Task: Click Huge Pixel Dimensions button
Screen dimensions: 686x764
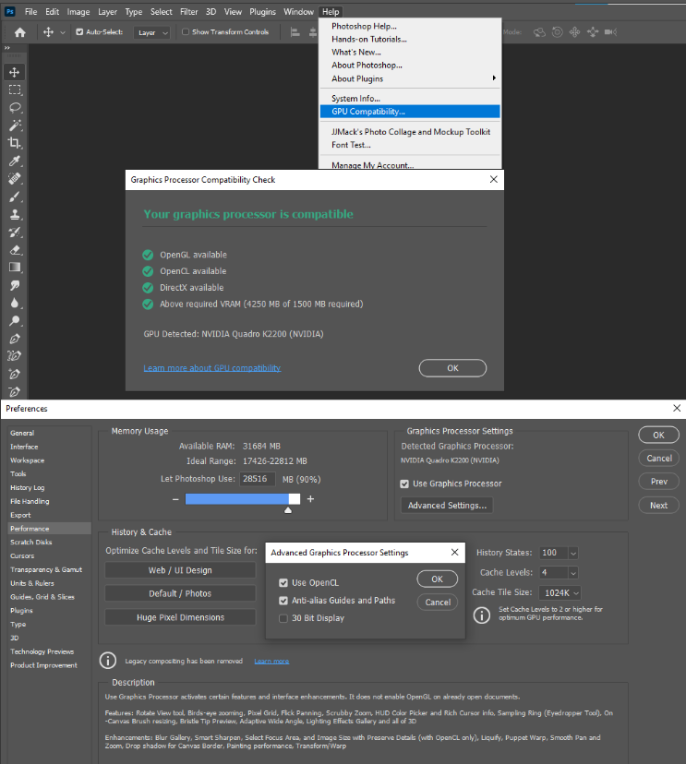Action: (x=180, y=617)
